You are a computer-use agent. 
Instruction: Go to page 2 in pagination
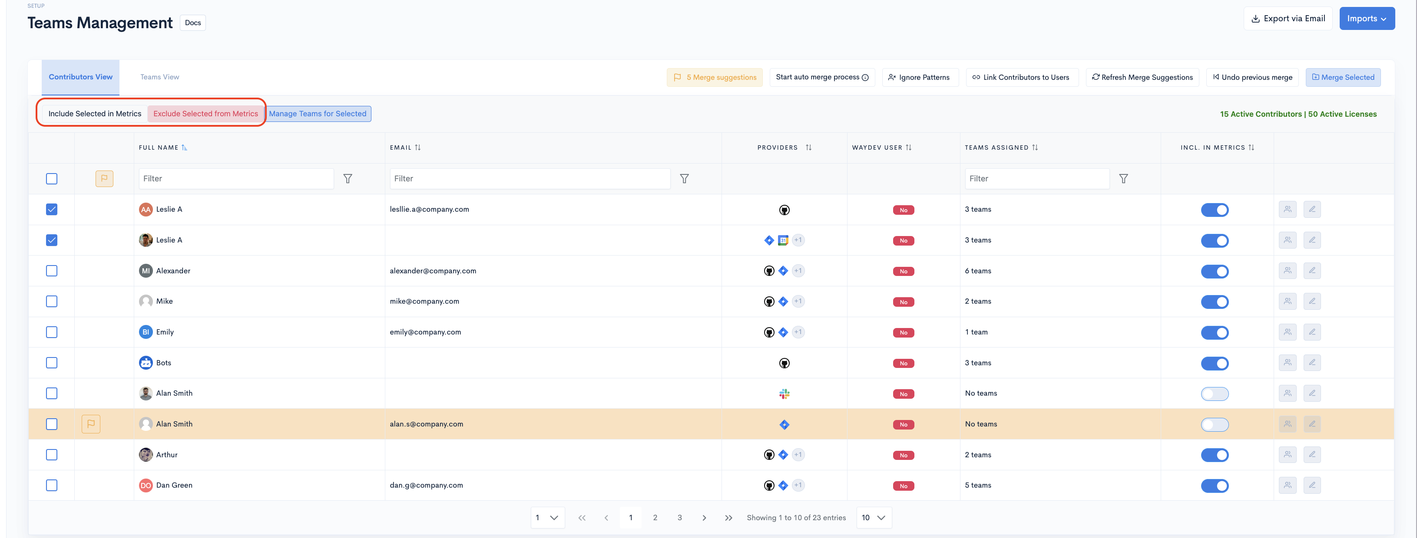655,518
